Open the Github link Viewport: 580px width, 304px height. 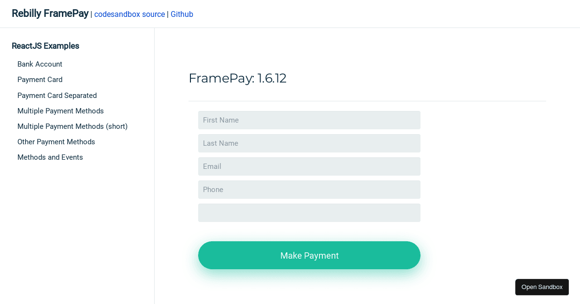(182, 14)
